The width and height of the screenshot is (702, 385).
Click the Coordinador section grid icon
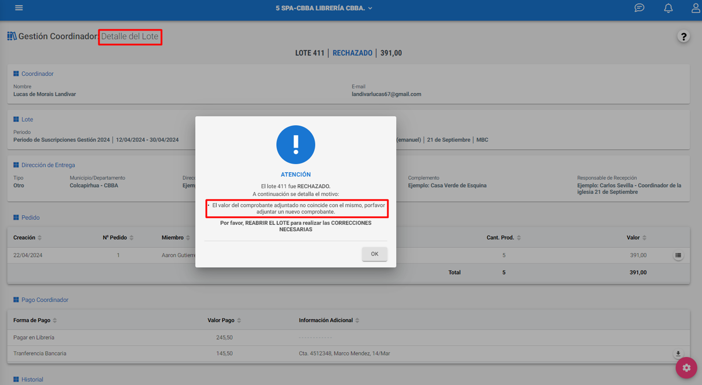pos(16,74)
